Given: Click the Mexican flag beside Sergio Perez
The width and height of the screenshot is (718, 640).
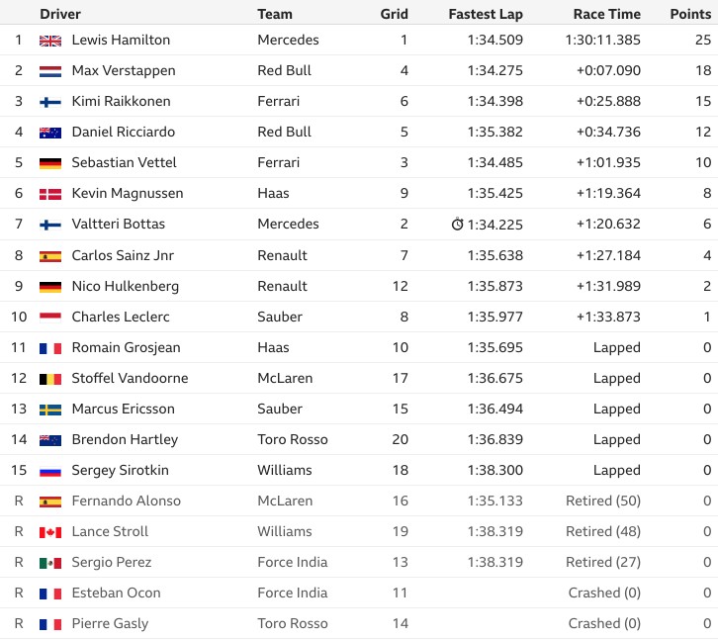Looking at the screenshot, I should pyautogui.click(x=50, y=563).
